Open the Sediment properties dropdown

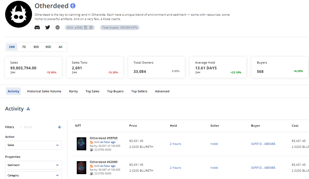[34, 165]
